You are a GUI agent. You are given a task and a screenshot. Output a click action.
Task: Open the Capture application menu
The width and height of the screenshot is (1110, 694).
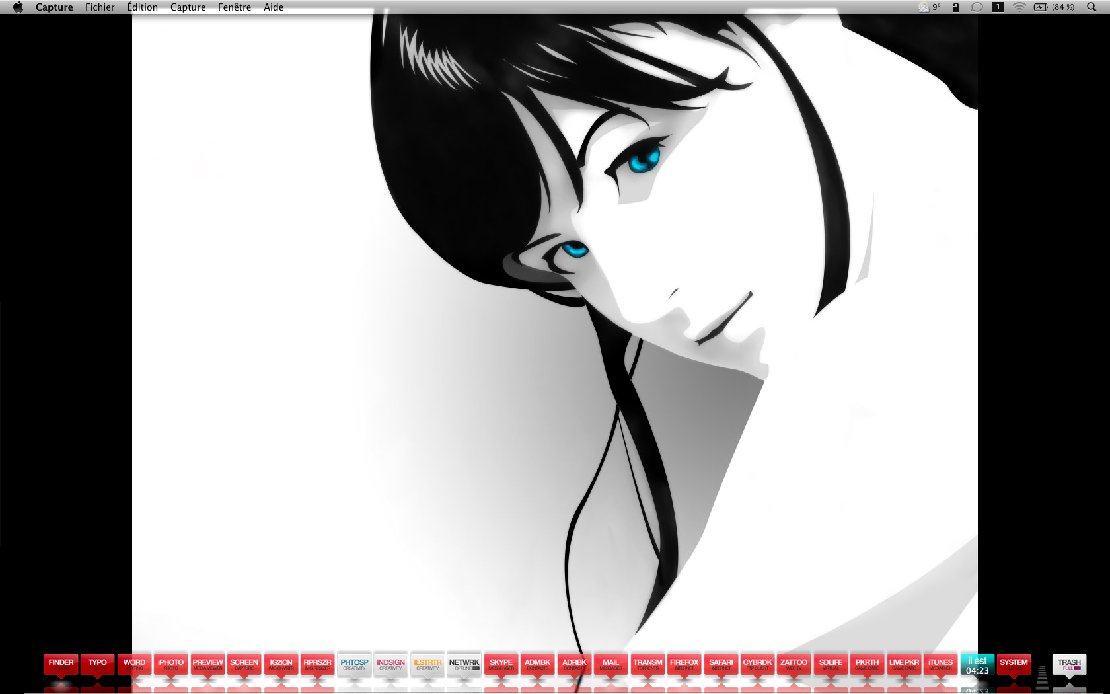click(54, 7)
